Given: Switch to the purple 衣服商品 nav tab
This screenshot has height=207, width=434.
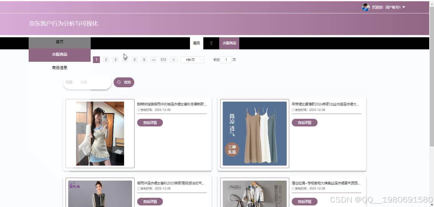Looking at the screenshot, I should pos(229,43).
